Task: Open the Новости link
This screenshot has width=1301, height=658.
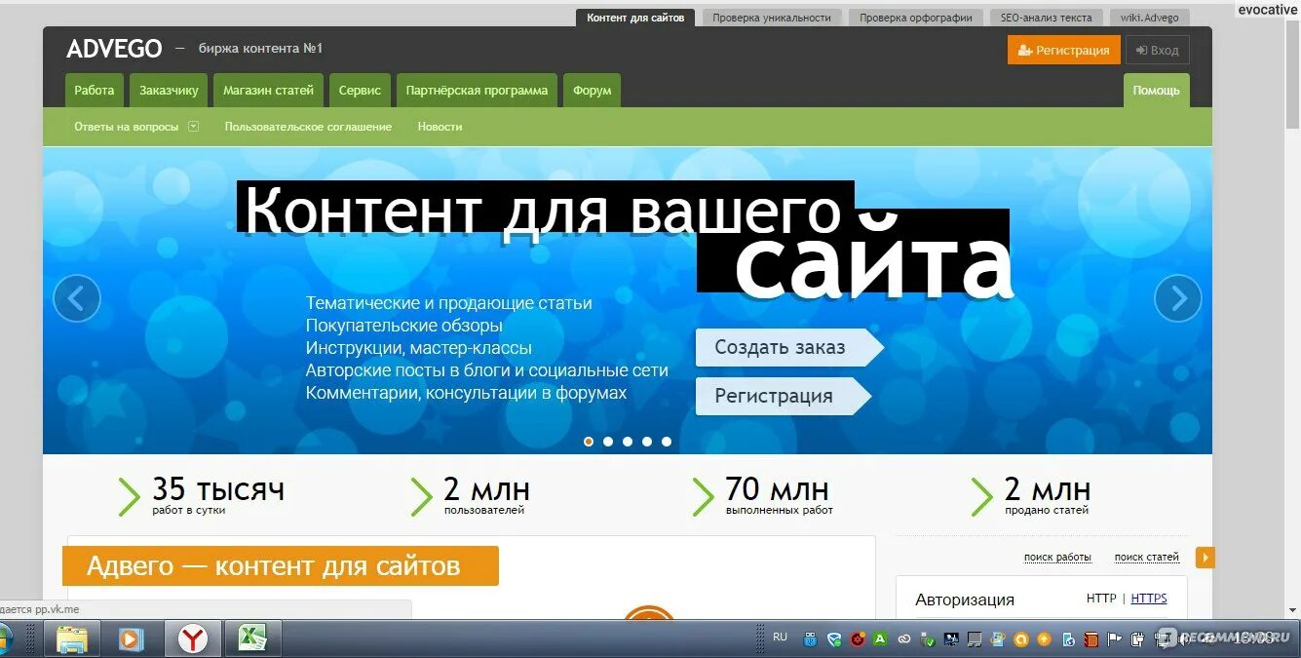Action: click(440, 127)
